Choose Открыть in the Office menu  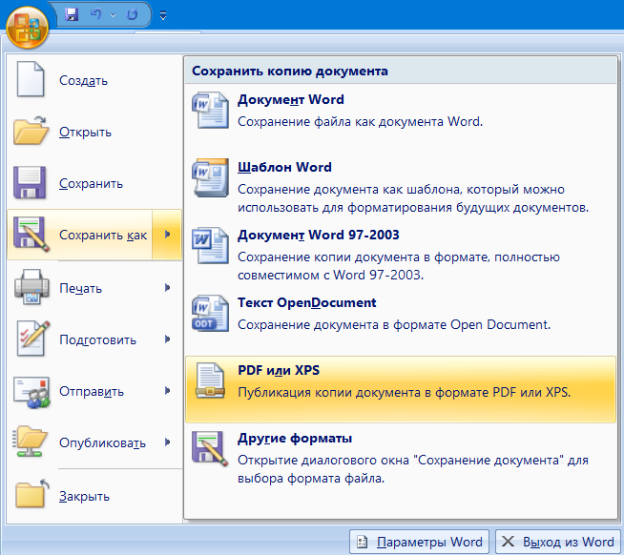(x=85, y=132)
